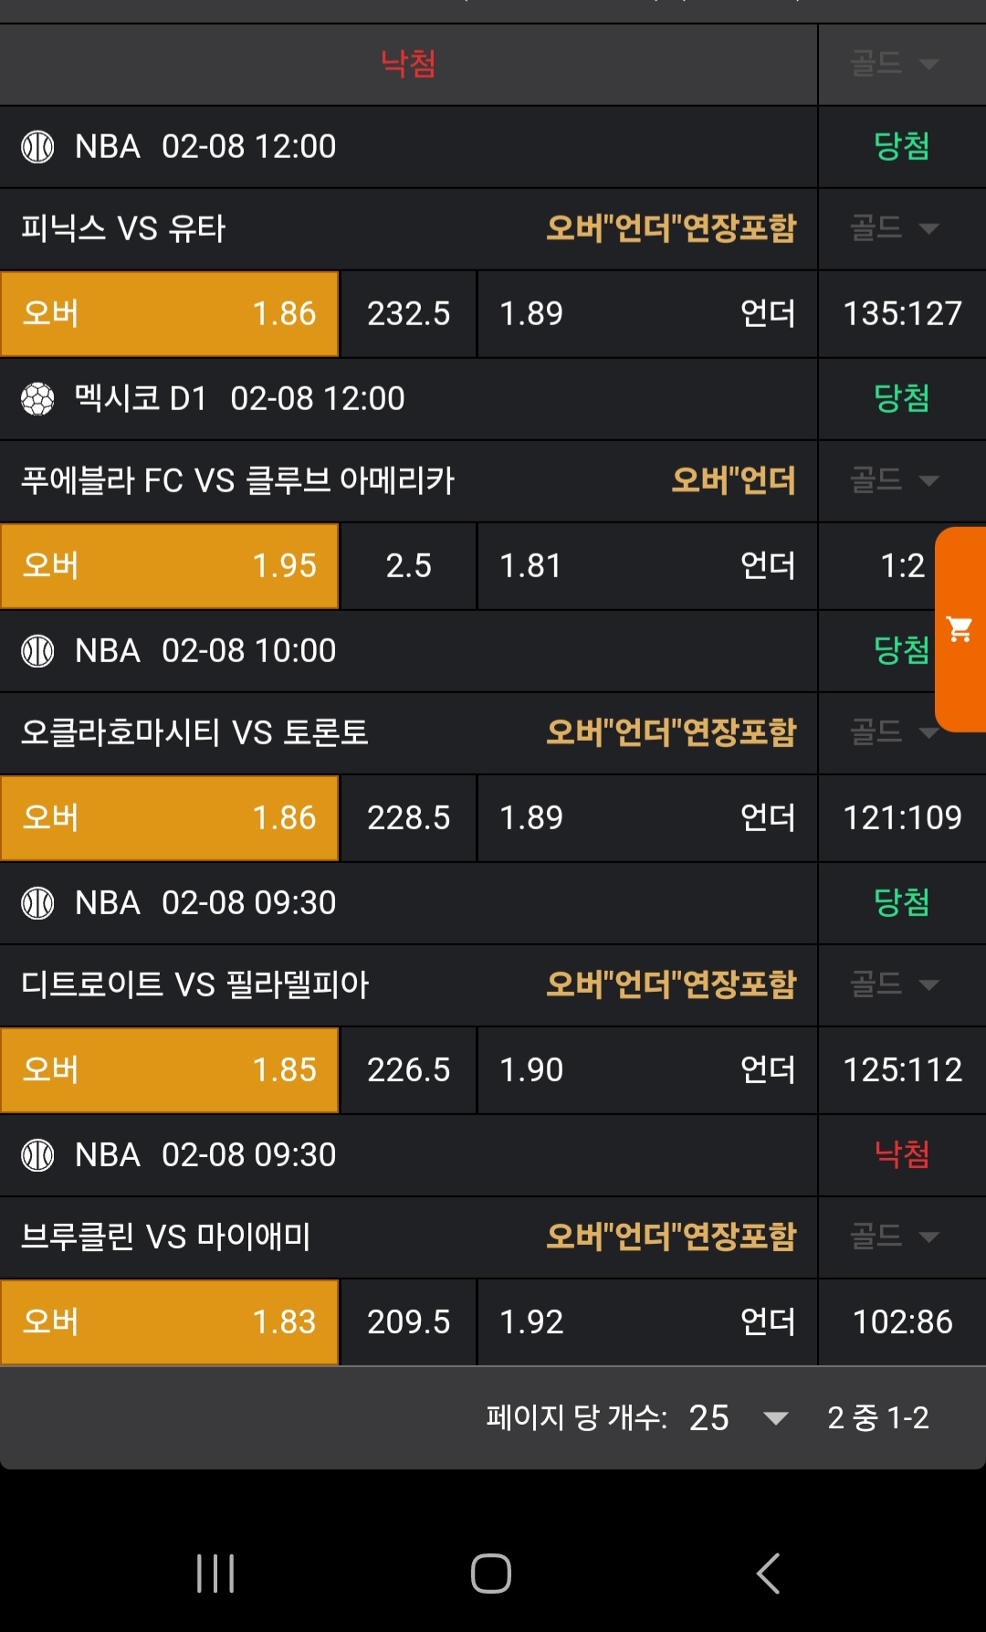986x1632 pixels.
Task: Tap the Android home navigation icon
Action: [x=491, y=1574]
